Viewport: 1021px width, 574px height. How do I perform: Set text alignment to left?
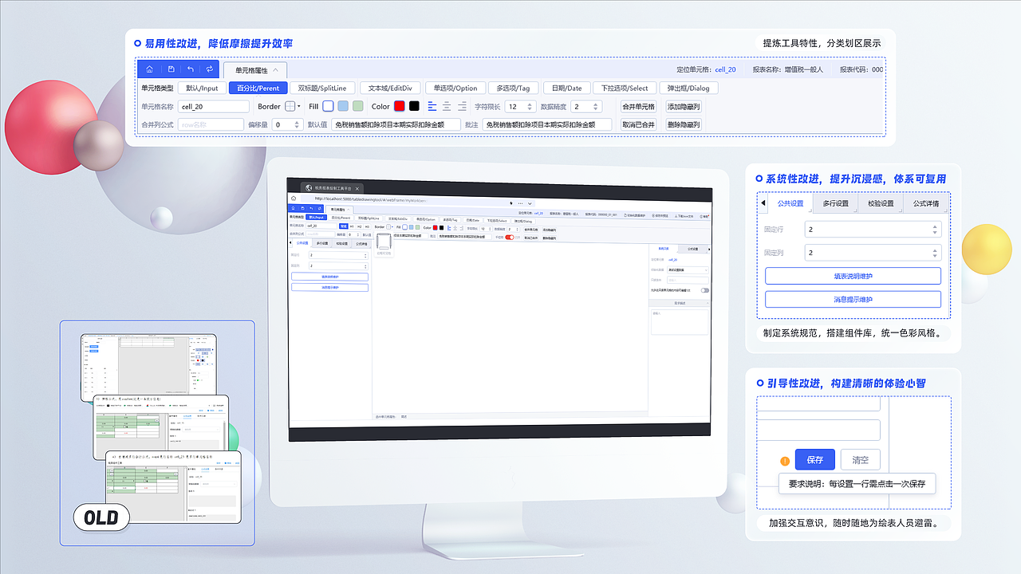pyautogui.click(x=432, y=106)
